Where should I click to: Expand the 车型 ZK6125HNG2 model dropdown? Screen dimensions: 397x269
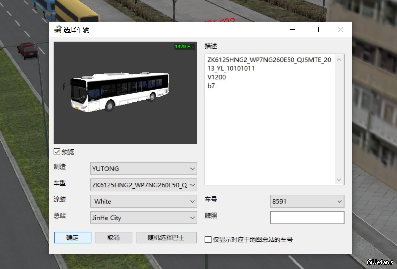tap(143, 185)
